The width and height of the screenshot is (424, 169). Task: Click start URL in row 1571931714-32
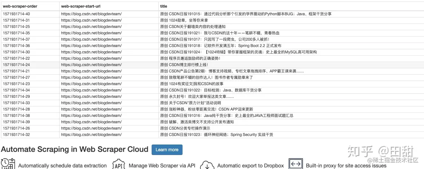point(91,135)
